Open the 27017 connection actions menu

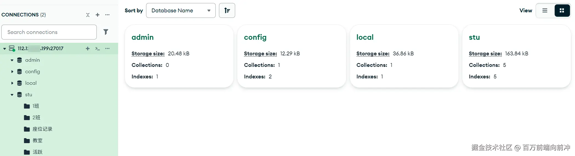click(107, 49)
